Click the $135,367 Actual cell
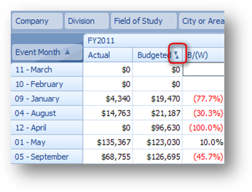This screenshot has height=192, width=252. [108, 142]
